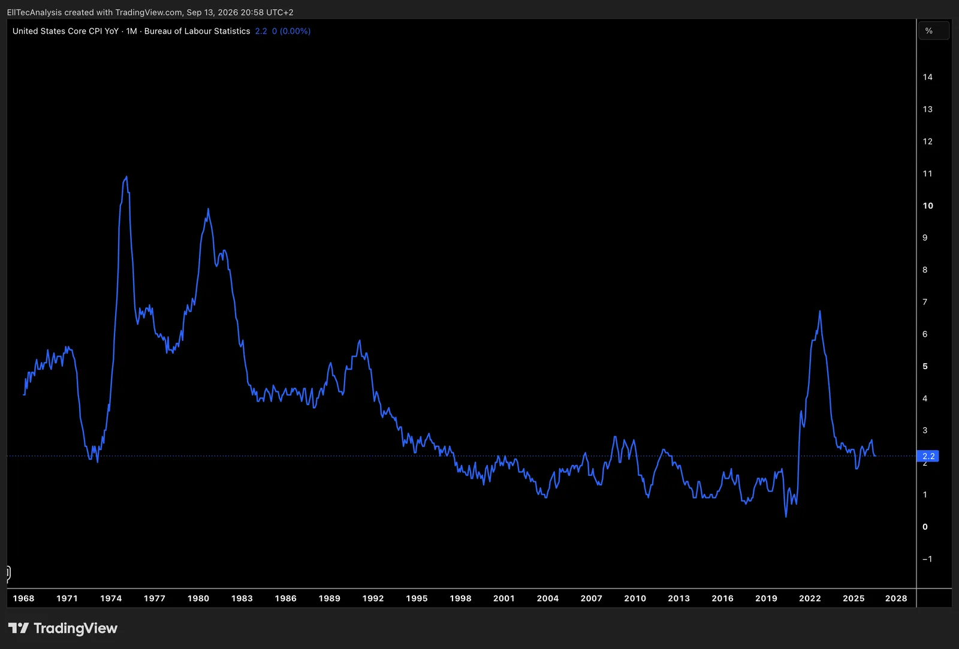Click the 2022 time axis label
The width and height of the screenshot is (959, 649).
(x=810, y=598)
